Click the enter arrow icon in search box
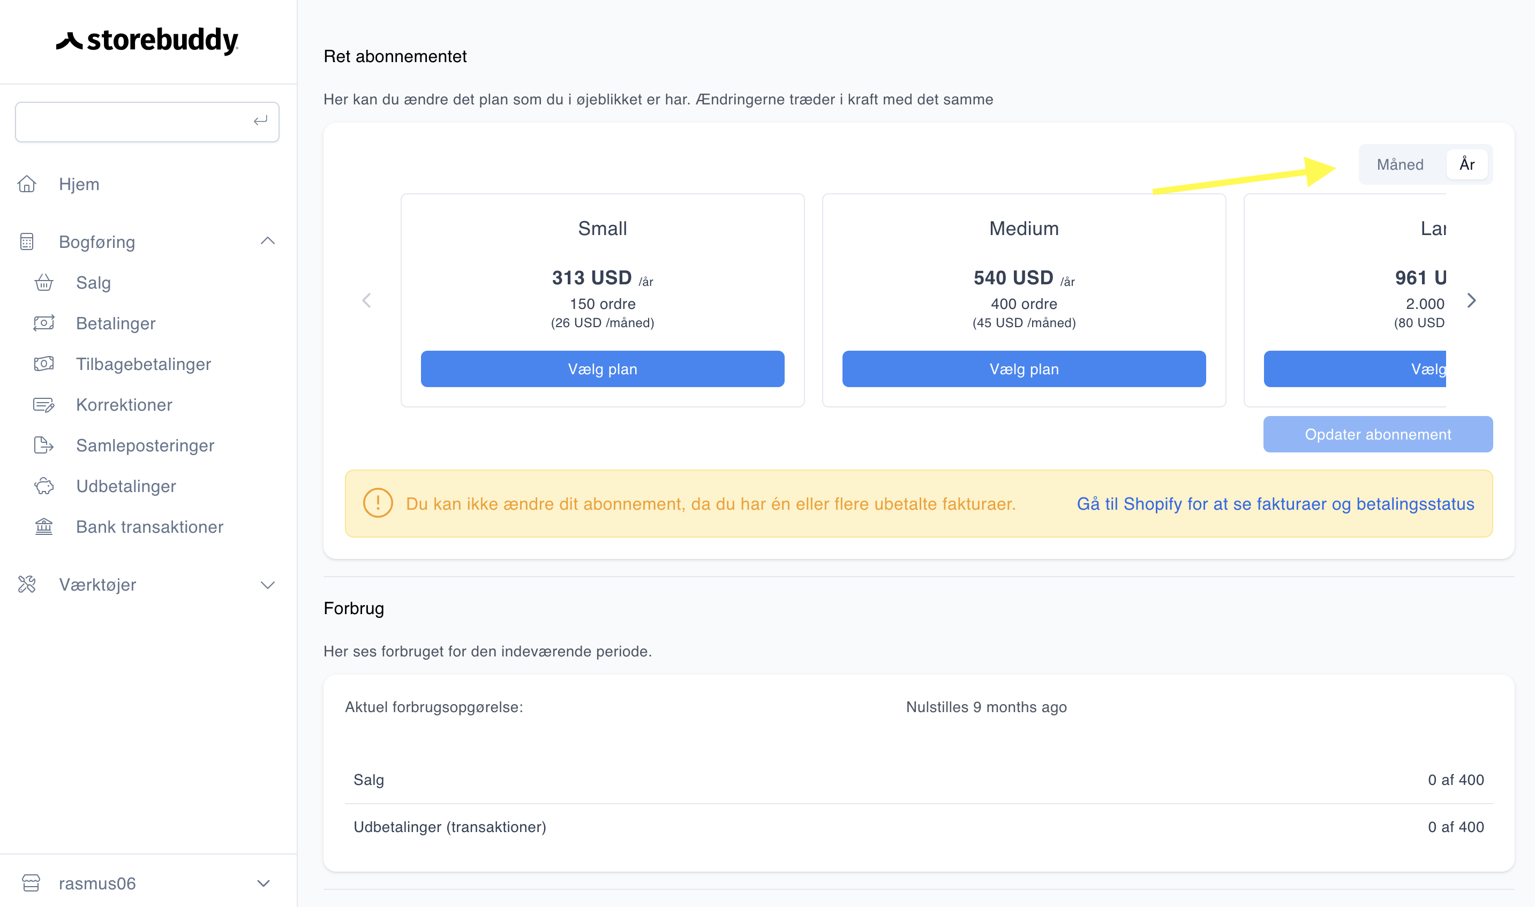The image size is (1535, 907). coord(260,121)
